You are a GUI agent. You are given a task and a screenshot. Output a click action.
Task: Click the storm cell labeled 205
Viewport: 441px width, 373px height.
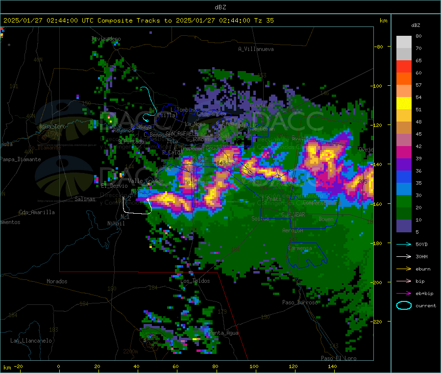[x=363, y=182]
